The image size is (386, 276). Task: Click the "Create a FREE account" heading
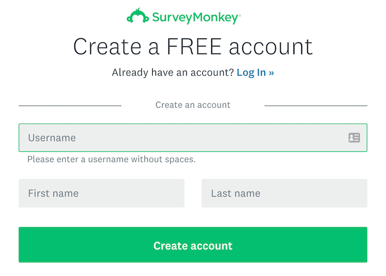[193, 46]
